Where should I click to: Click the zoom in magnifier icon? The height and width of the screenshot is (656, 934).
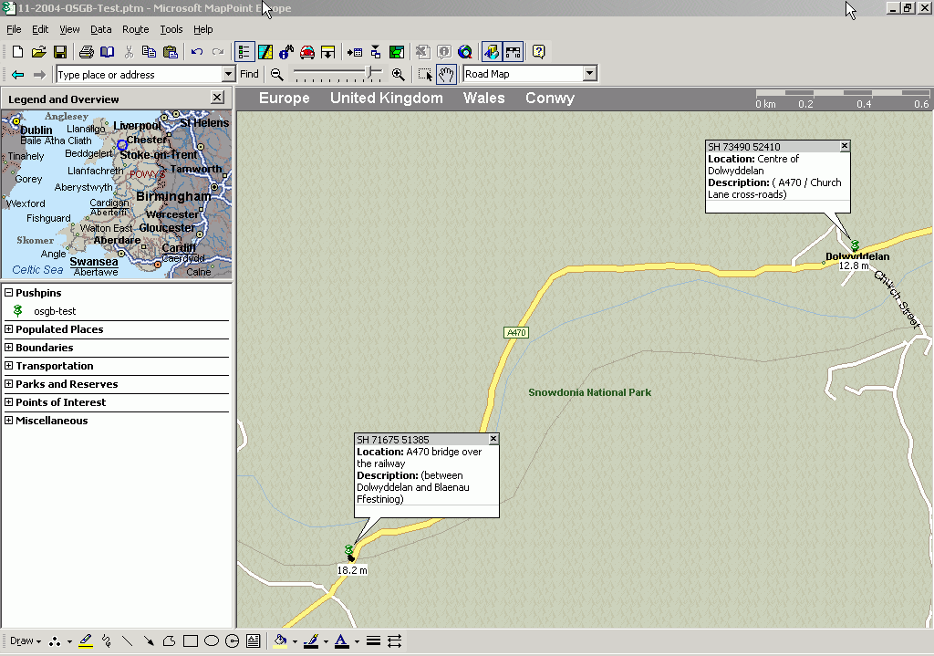pyautogui.click(x=398, y=75)
